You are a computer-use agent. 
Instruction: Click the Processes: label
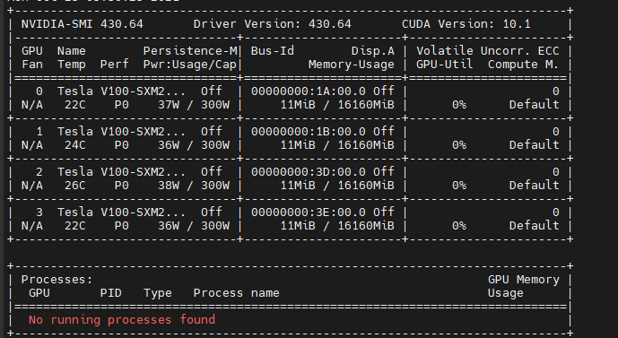click(x=57, y=280)
